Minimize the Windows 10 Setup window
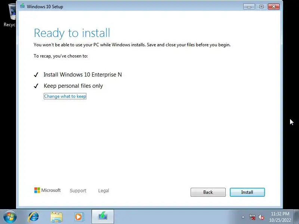 (249, 7)
